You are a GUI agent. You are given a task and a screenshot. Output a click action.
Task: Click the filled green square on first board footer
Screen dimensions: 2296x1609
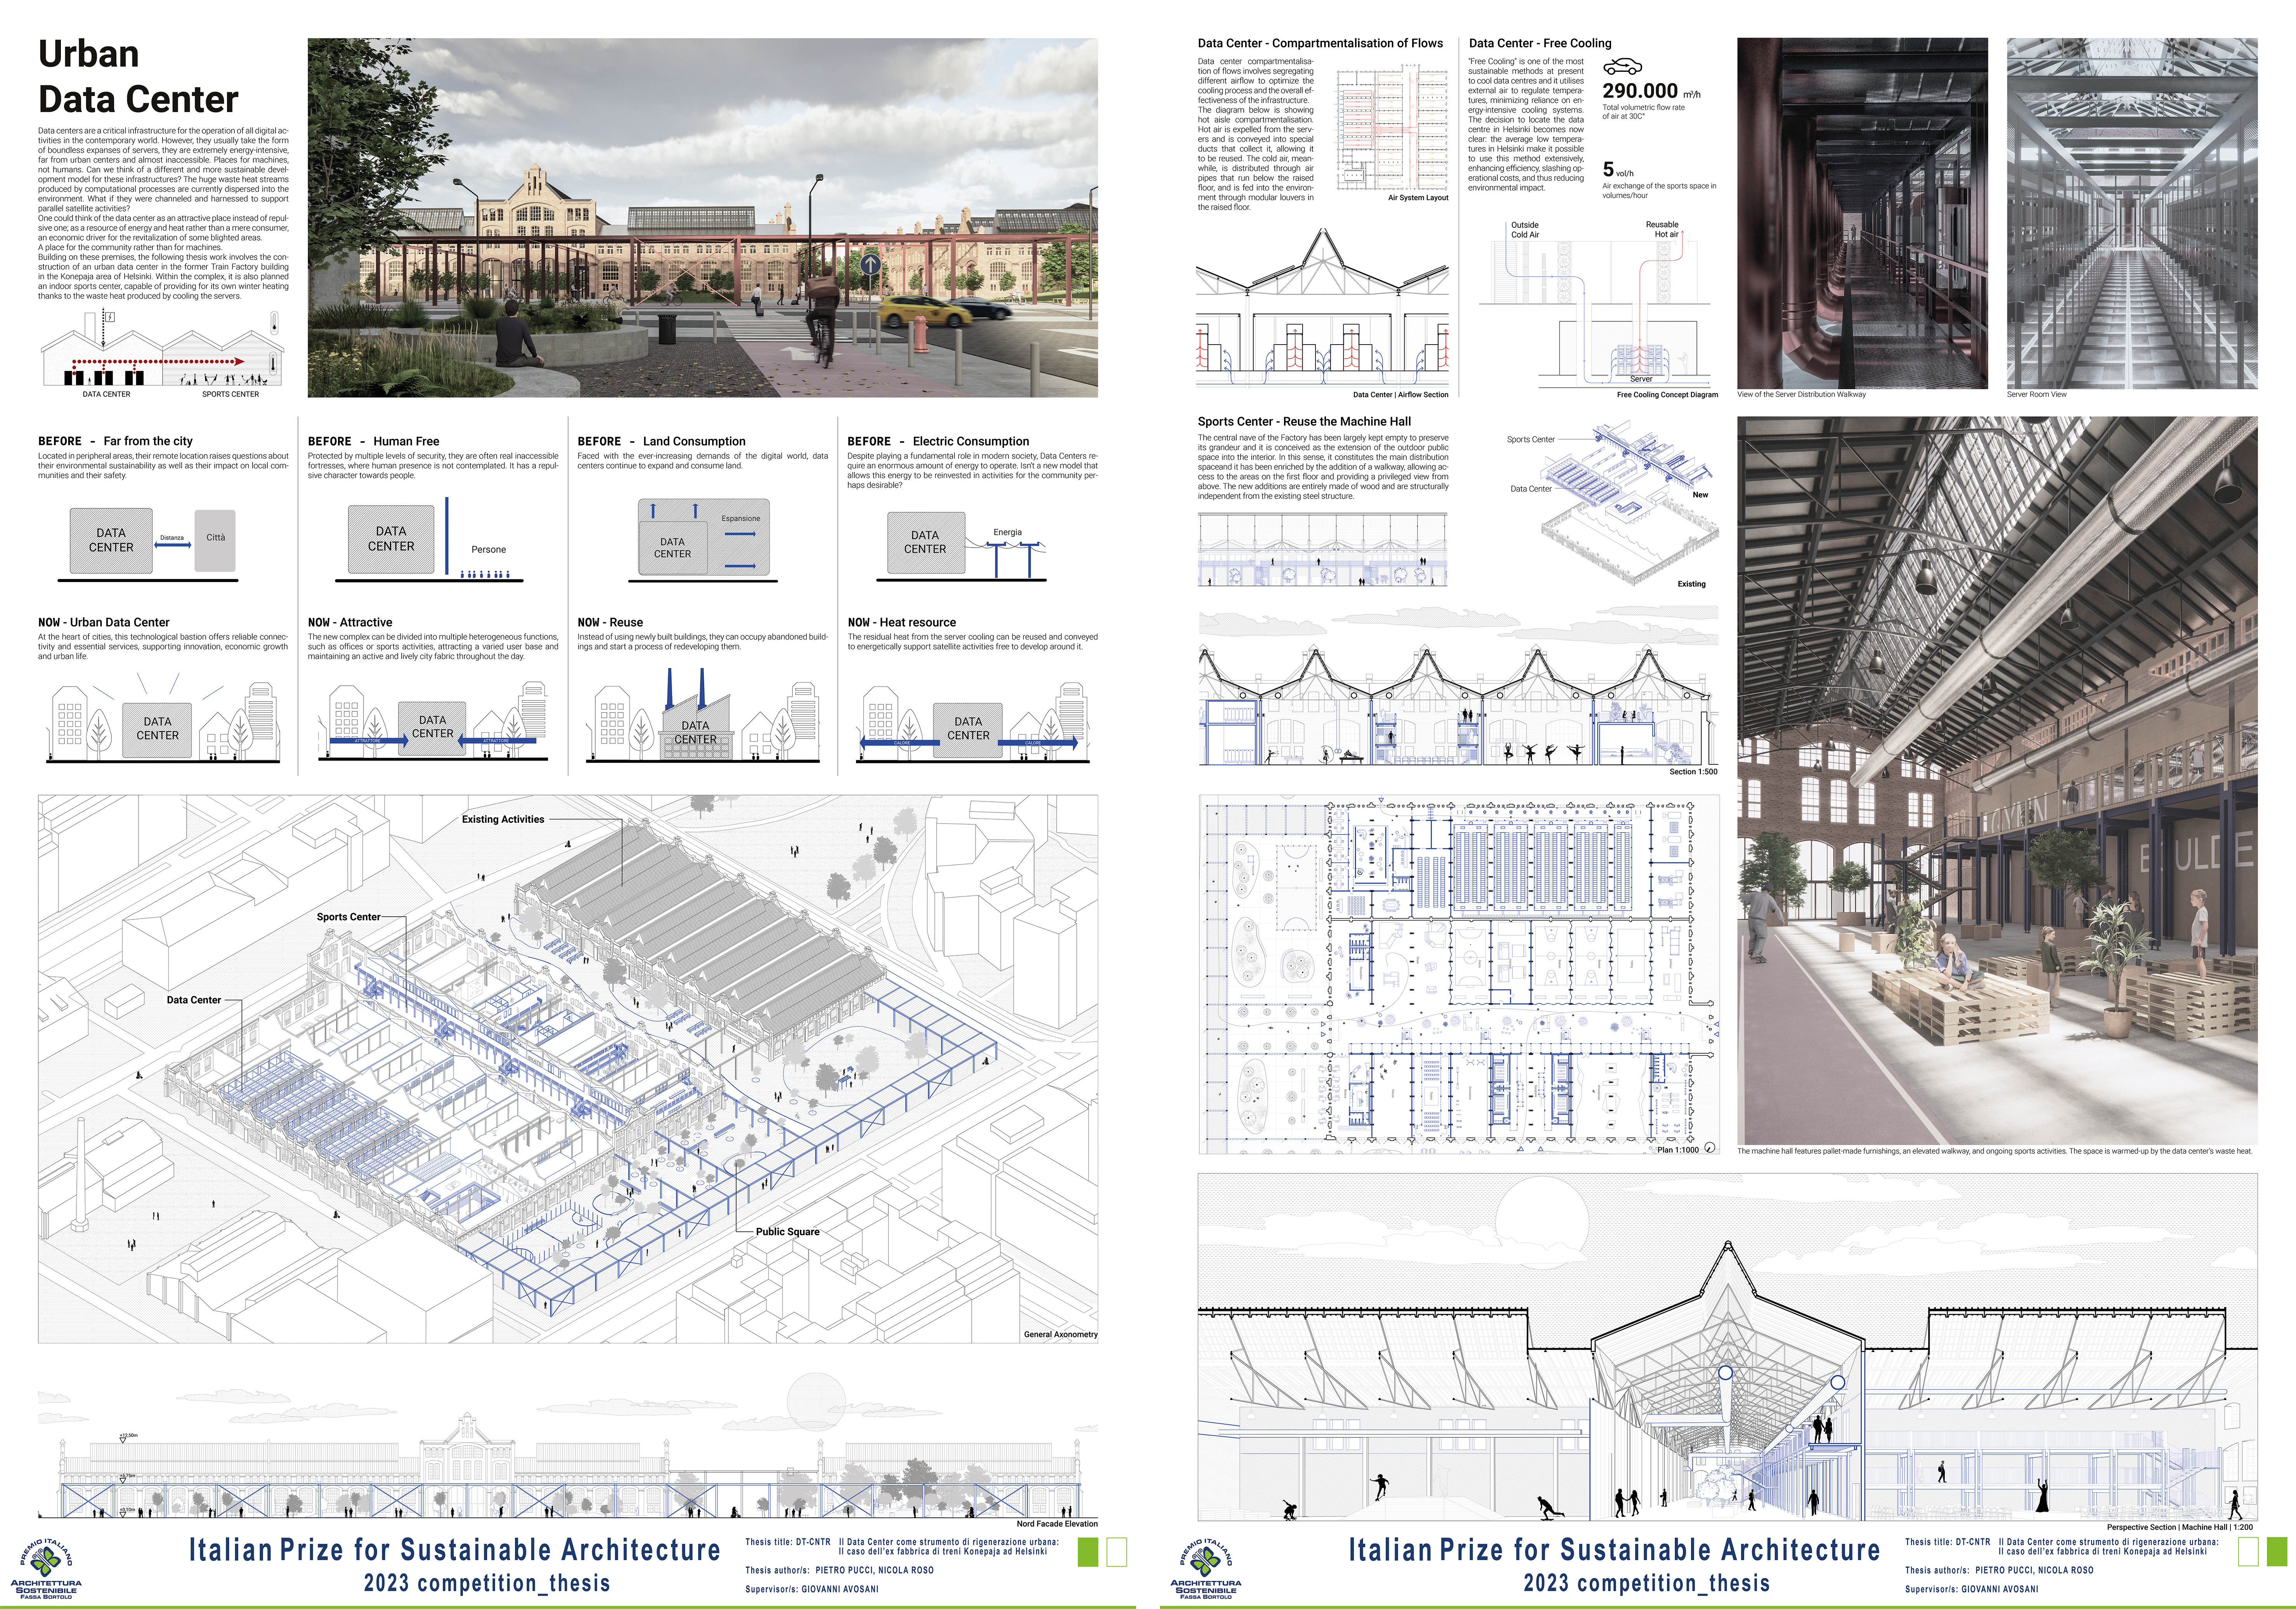(x=1089, y=1551)
